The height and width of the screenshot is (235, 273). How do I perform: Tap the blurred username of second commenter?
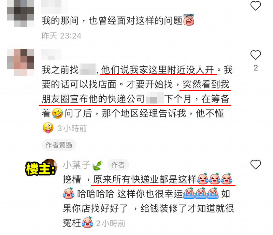click(x=51, y=54)
